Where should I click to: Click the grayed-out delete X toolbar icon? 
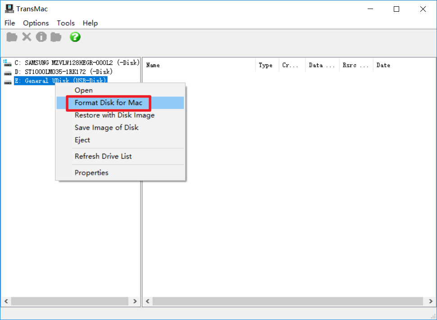(x=27, y=37)
